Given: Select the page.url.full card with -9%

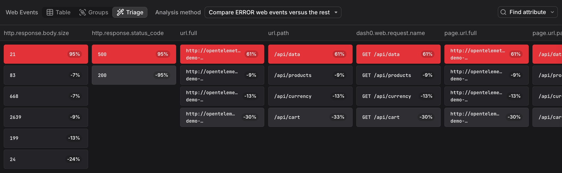Looking at the screenshot, I should pyautogui.click(x=486, y=75).
